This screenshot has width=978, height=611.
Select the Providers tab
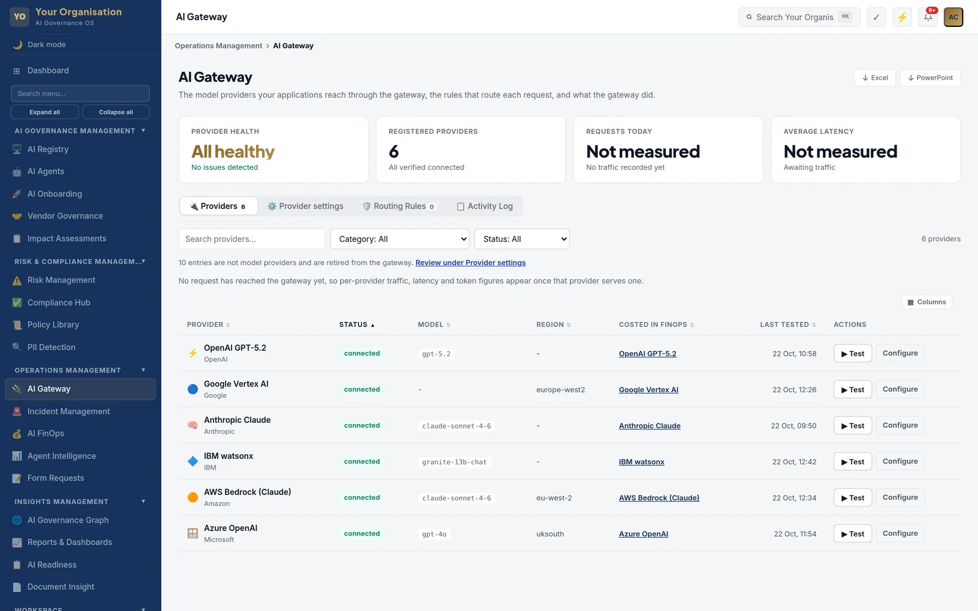coord(218,206)
